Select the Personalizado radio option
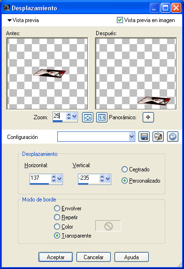This screenshot has height=269, width=184. 124,181
